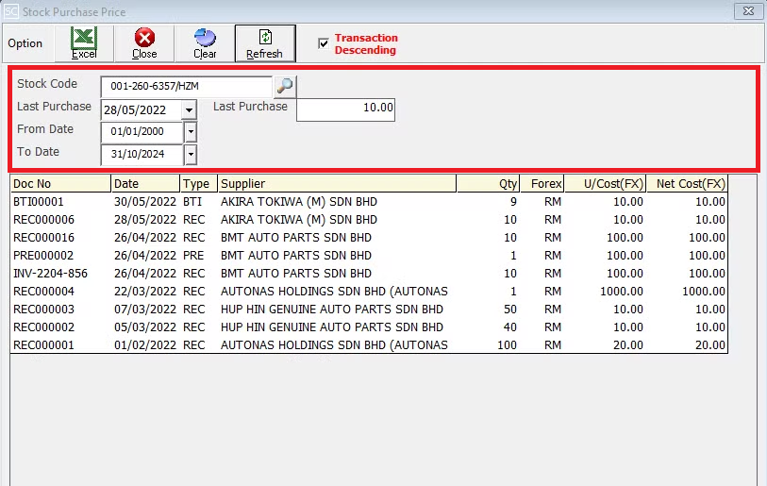Close window with title bar X button
The height and width of the screenshot is (486, 767).
pyautogui.click(x=748, y=10)
